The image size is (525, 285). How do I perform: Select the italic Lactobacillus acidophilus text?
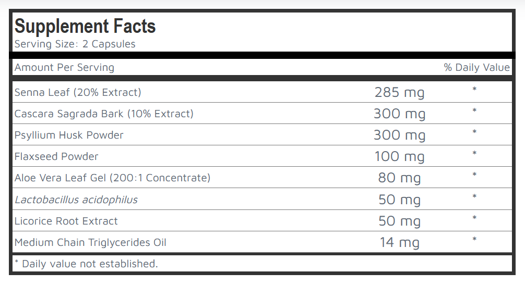76,200
